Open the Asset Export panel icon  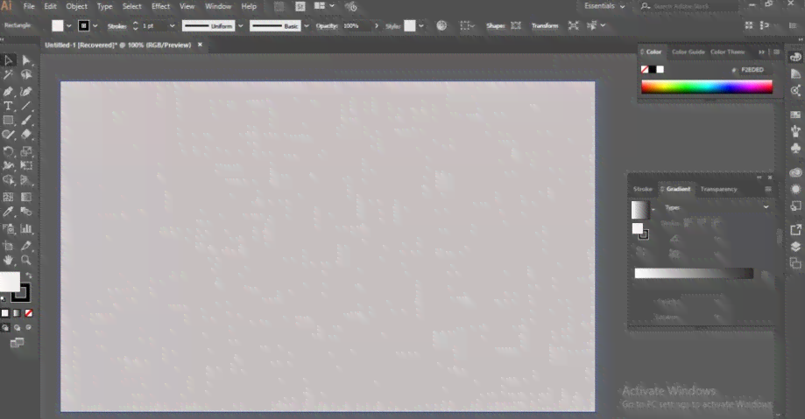tap(795, 230)
